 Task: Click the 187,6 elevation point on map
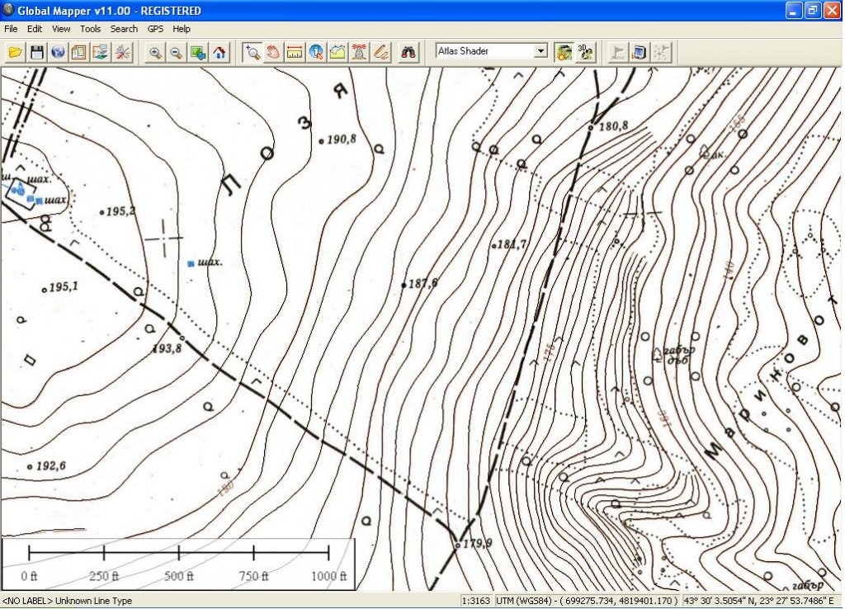pyautogui.click(x=404, y=285)
